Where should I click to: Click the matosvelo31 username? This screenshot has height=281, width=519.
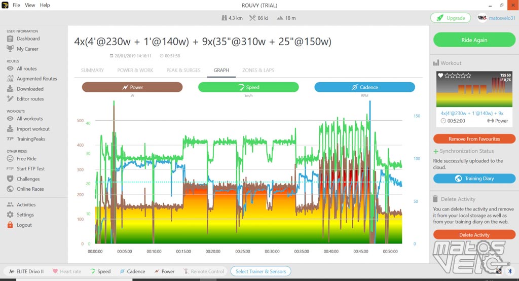click(502, 18)
